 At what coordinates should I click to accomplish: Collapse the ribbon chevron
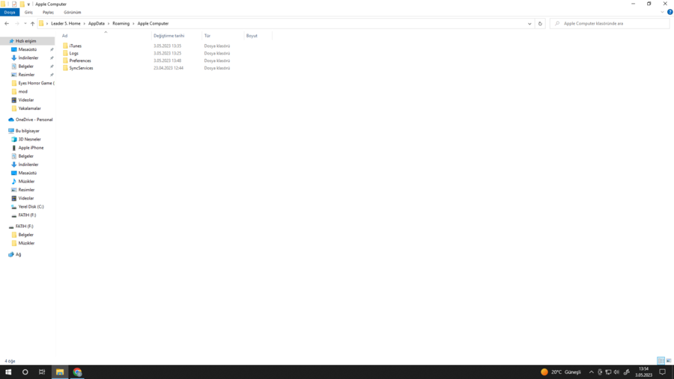tap(663, 12)
